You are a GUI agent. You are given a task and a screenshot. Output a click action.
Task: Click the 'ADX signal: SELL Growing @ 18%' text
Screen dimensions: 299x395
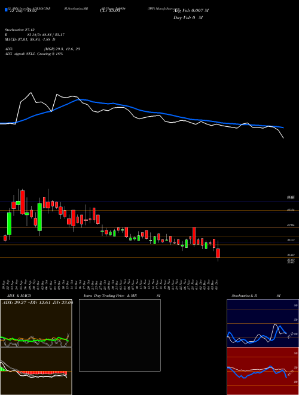(33, 54)
